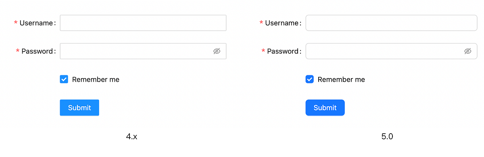Click the Remember me label text in 4.x form

tap(96, 79)
